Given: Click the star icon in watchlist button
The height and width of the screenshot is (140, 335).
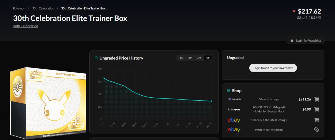Looking at the screenshot, I should pyautogui.click(x=292, y=41).
